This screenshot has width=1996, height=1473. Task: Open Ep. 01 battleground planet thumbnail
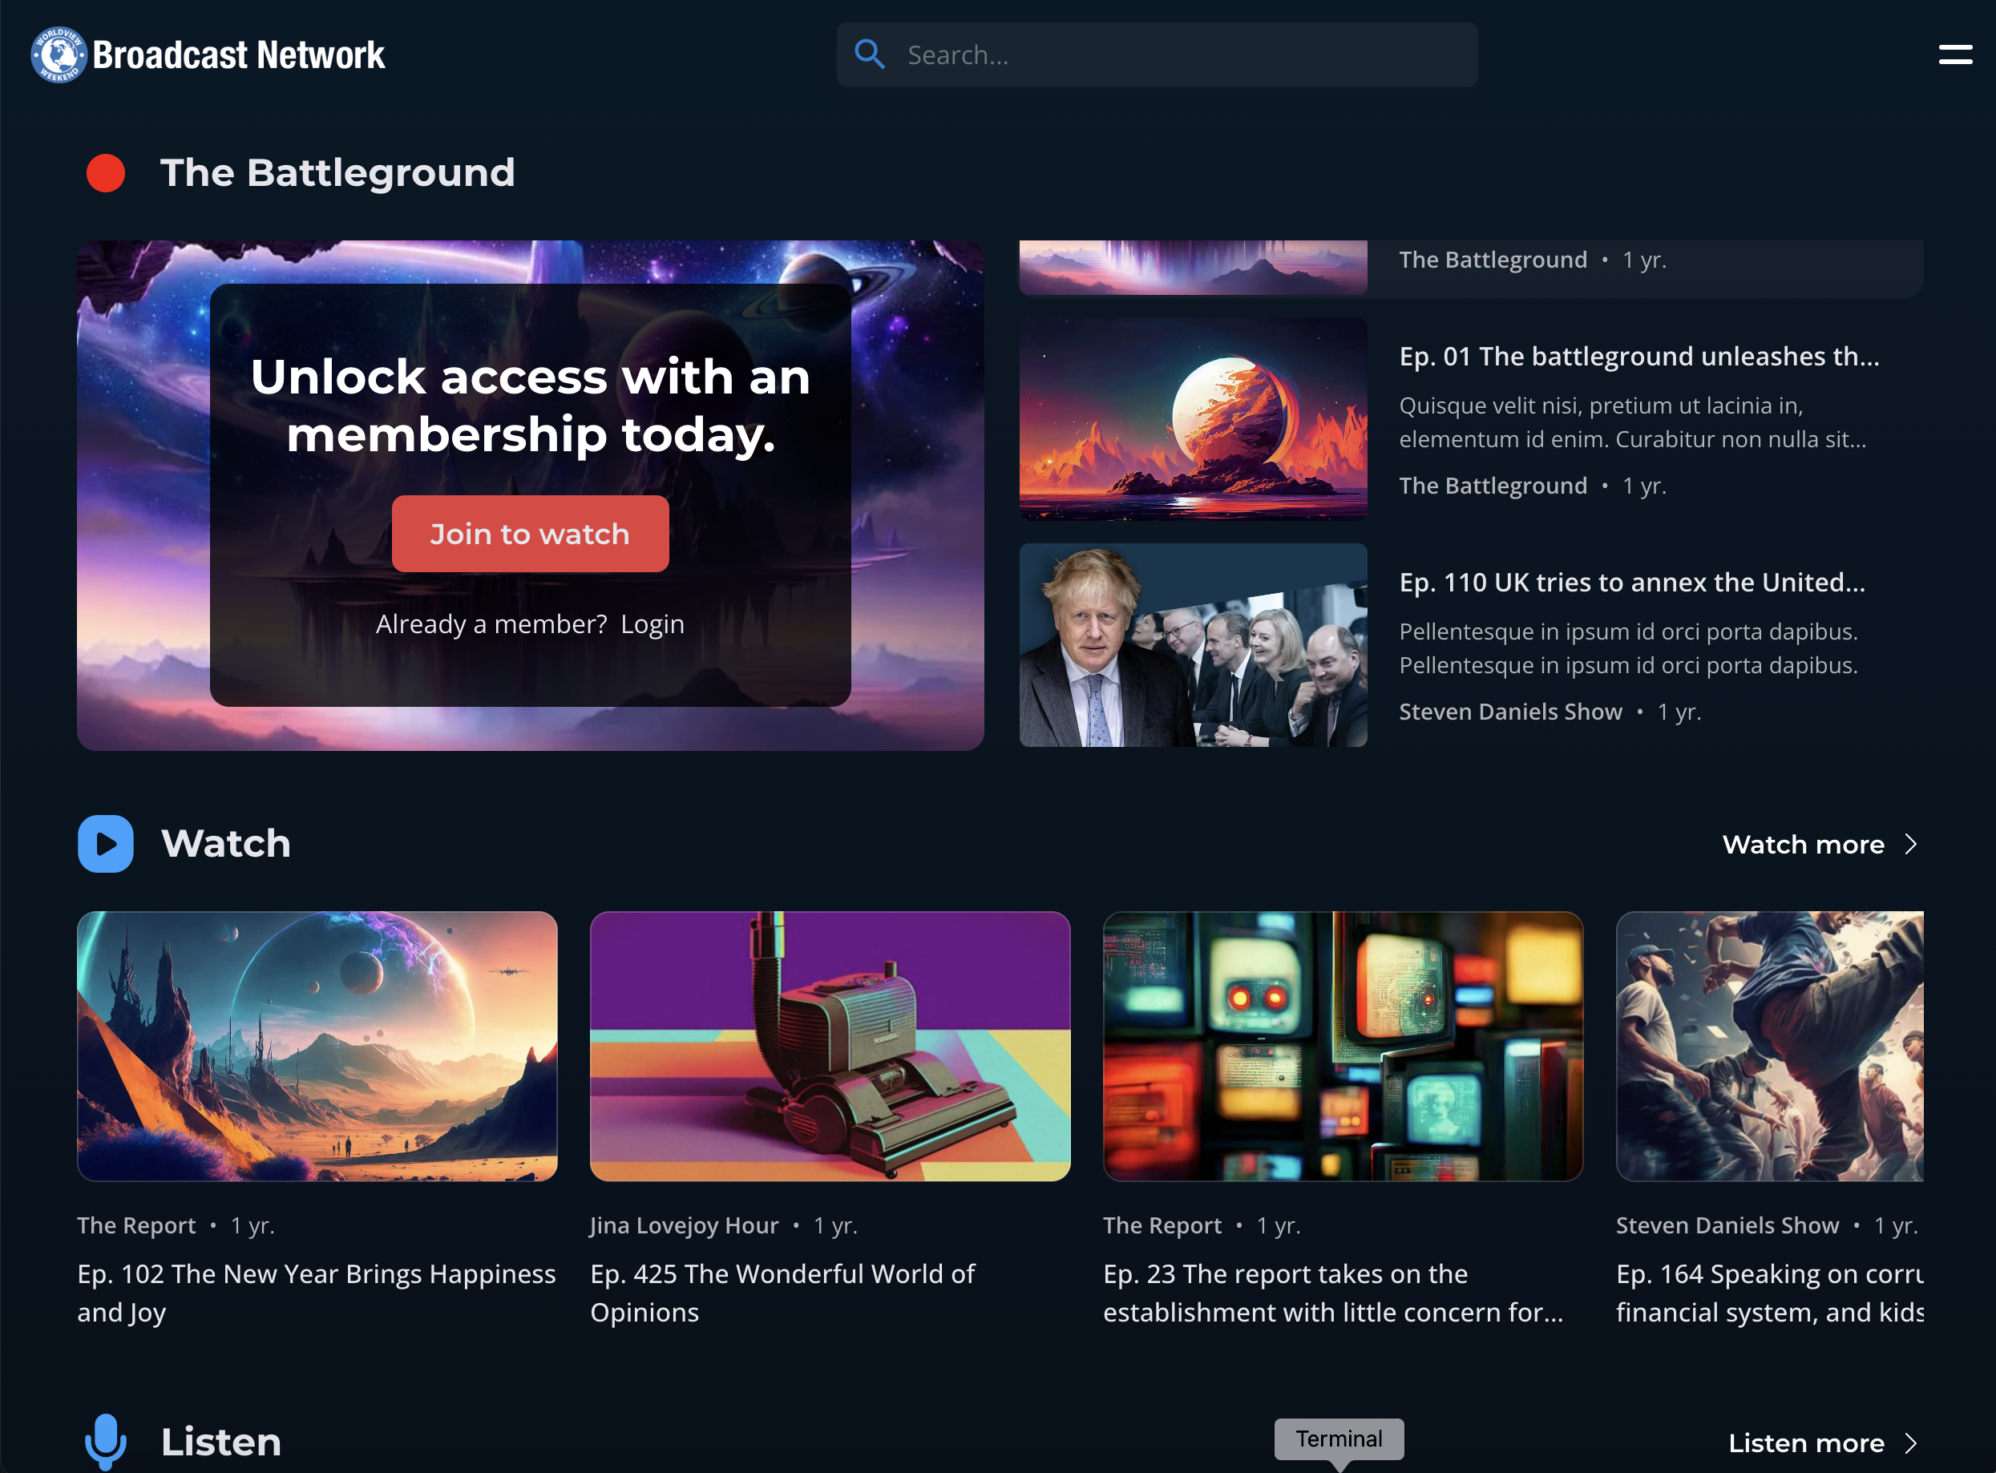(1193, 419)
